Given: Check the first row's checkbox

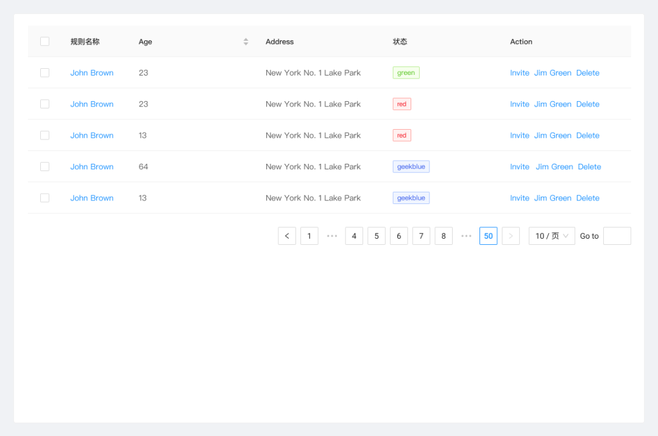Looking at the screenshot, I should (44, 73).
